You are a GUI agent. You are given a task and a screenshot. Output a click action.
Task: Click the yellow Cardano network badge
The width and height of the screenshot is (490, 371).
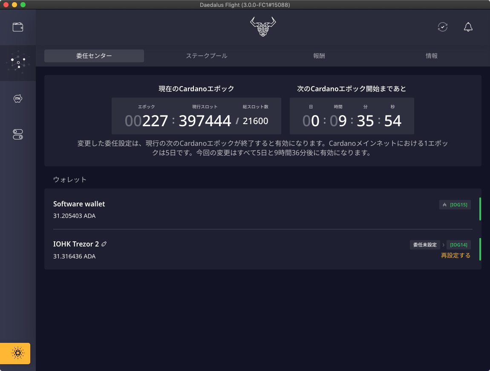tap(15, 353)
